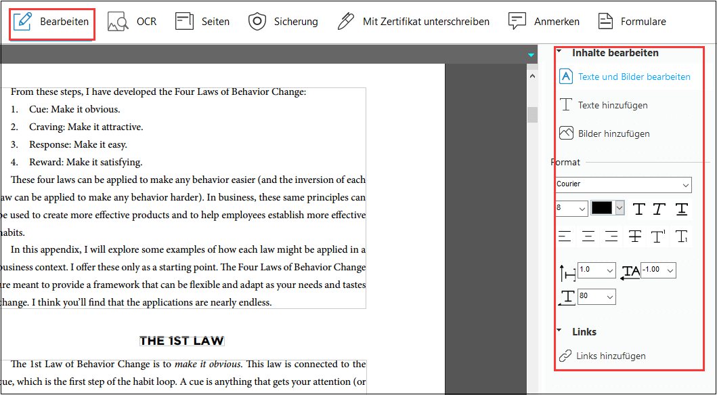Toggle superscript formatting
This screenshot has height=395, width=717.
tap(659, 236)
